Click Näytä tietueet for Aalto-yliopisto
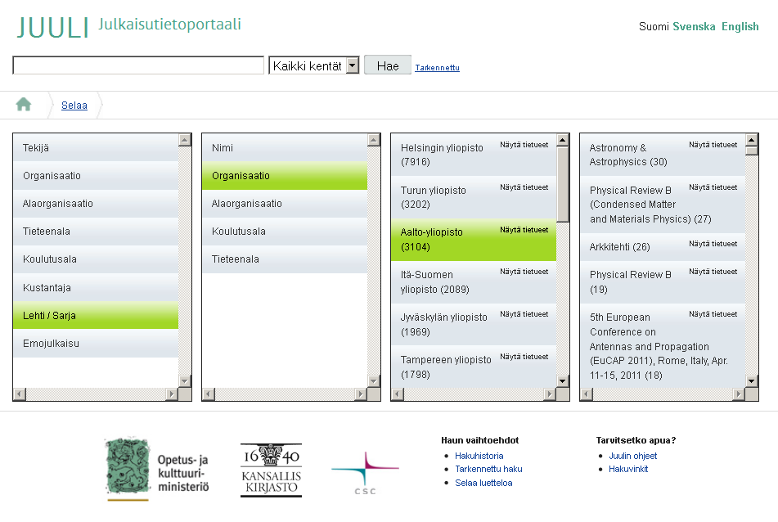 point(524,230)
